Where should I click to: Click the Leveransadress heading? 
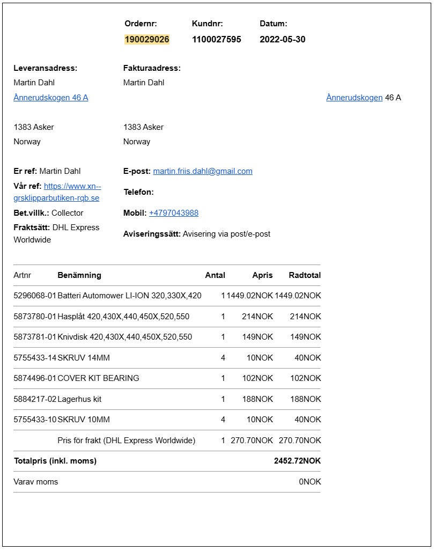(x=46, y=68)
